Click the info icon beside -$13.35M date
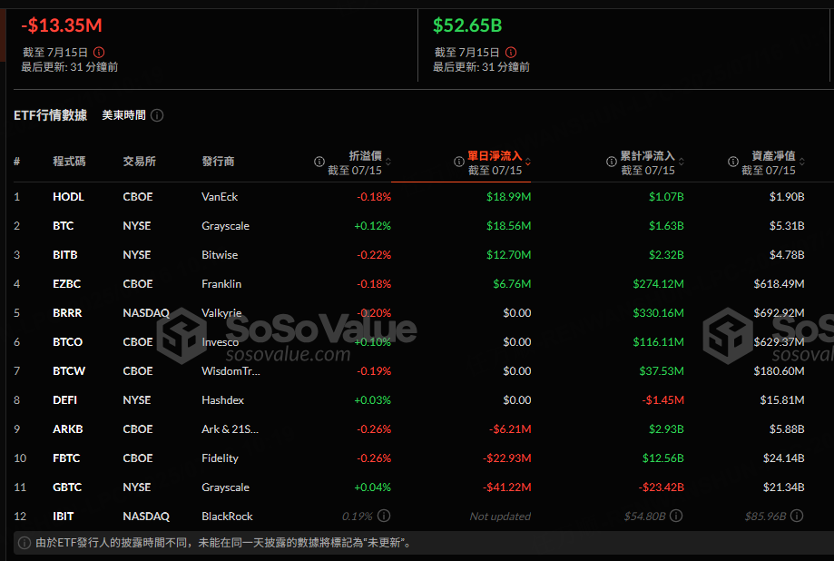The width and height of the screenshot is (834, 561). (99, 52)
